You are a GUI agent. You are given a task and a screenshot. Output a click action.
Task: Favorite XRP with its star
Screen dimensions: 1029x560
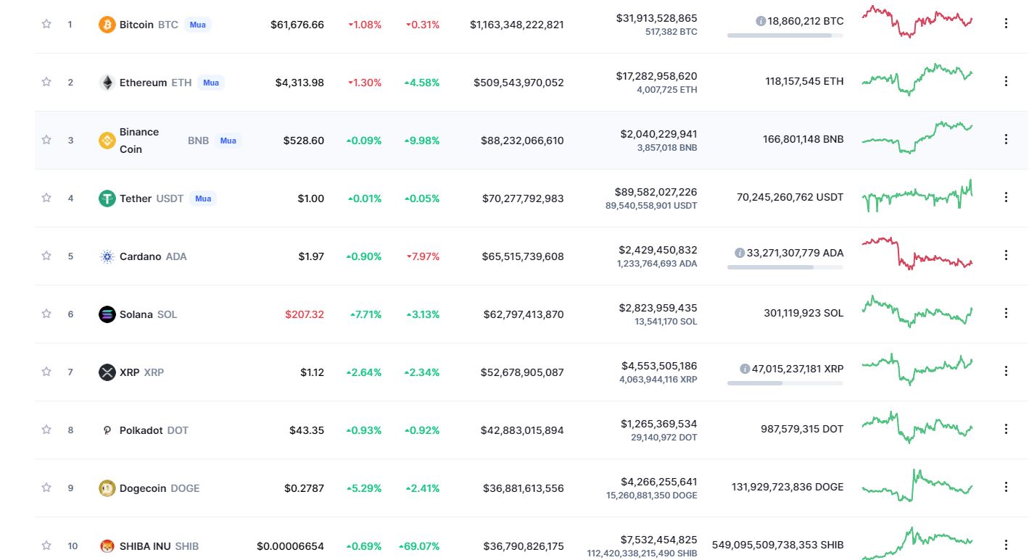pos(46,372)
